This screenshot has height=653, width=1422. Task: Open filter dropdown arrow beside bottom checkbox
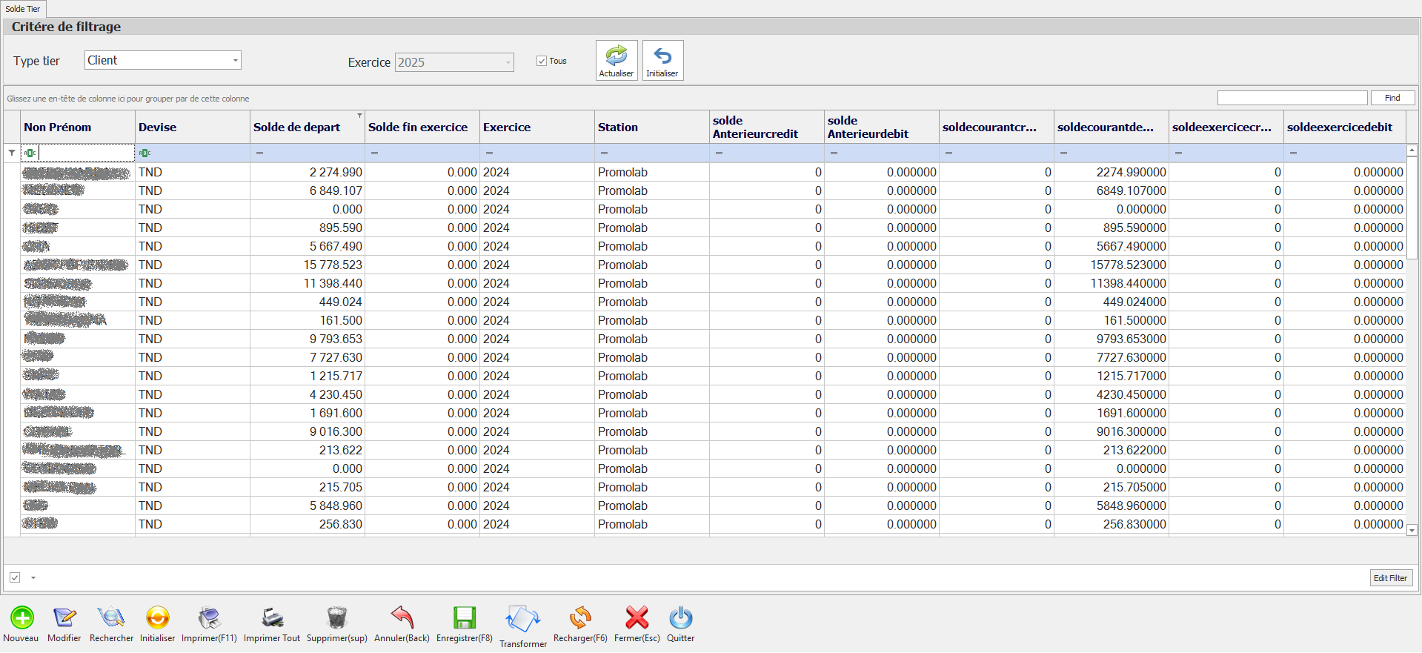pos(33,577)
